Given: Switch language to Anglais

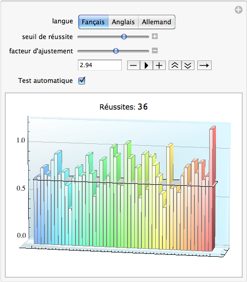Looking at the screenshot, I should (x=123, y=22).
